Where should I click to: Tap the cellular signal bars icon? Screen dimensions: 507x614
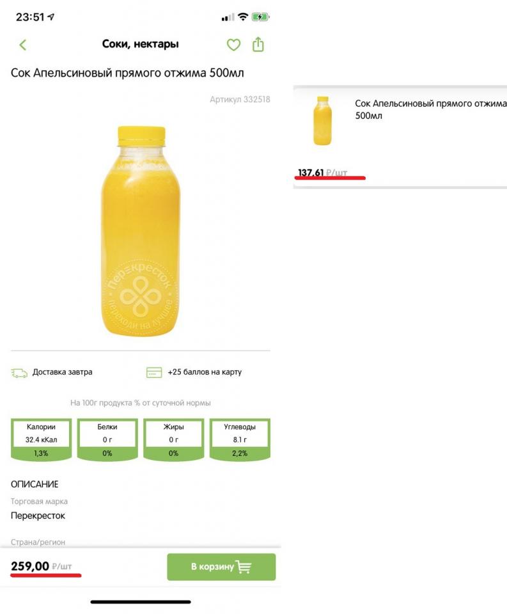(x=228, y=17)
